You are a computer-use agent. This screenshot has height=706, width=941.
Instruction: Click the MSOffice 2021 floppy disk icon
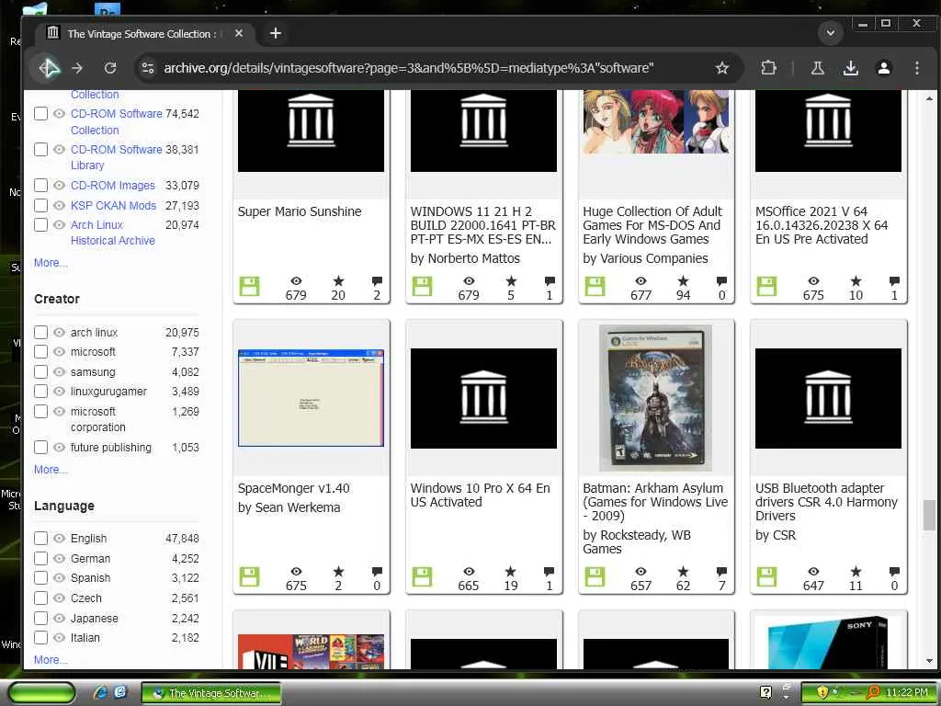click(x=766, y=287)
